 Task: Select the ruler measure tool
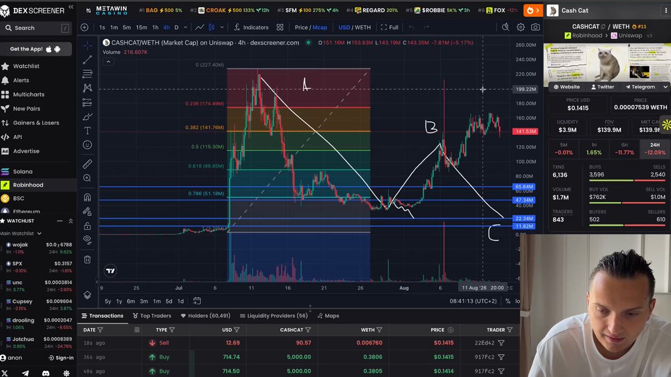pyautogui.click(x=87, y=164)
